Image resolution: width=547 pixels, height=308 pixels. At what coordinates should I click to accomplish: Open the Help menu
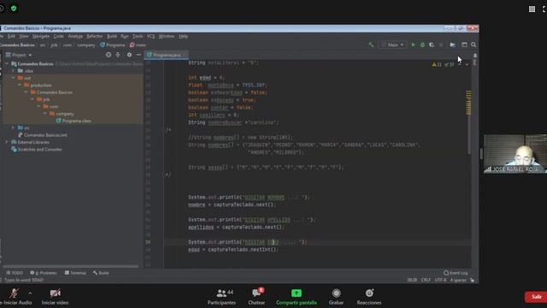183,36
